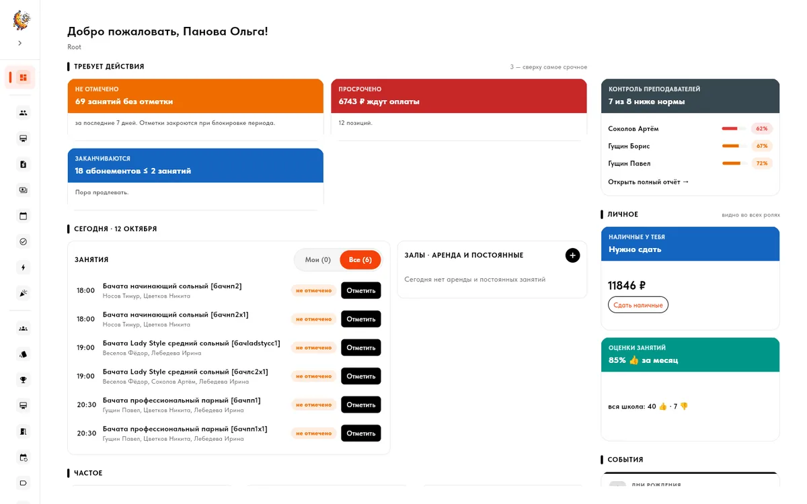This screenshot has width=807, height=504.
Task: Open the "Нужно сдать" cash card header
Action: [x=691, y=244]
